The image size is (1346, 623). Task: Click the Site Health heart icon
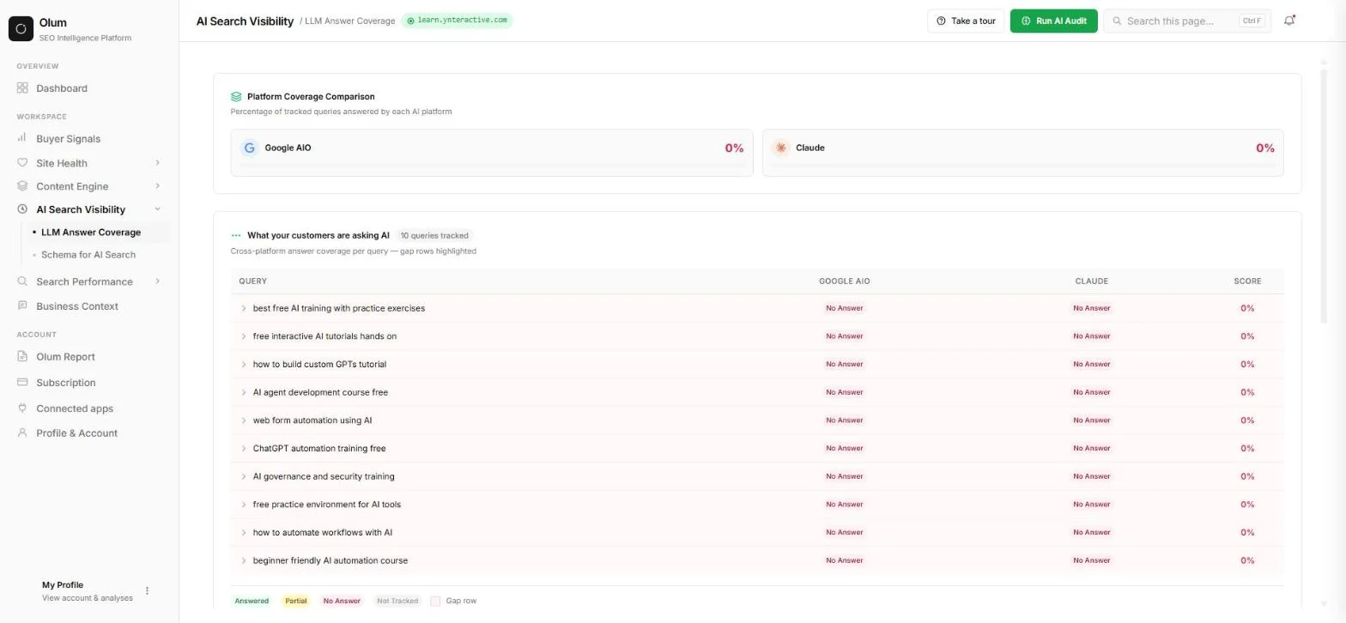[x=22, y=163]
